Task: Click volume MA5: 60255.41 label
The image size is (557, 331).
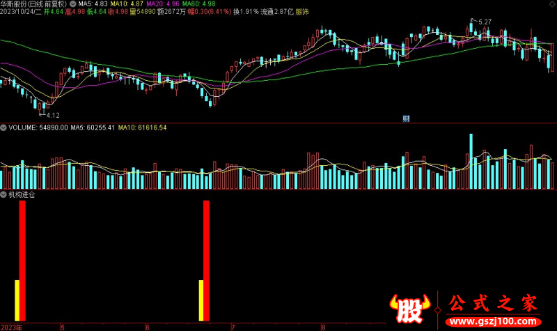Action: point(93,128)
